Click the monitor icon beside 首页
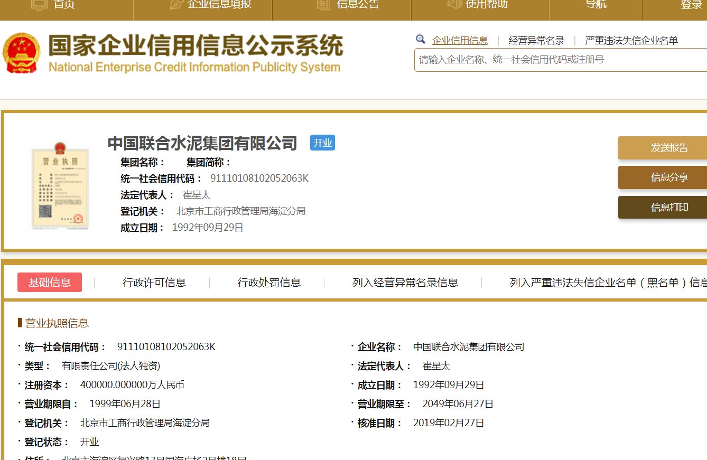The height and width of the screenshot is (460, 707). (40, 5)
